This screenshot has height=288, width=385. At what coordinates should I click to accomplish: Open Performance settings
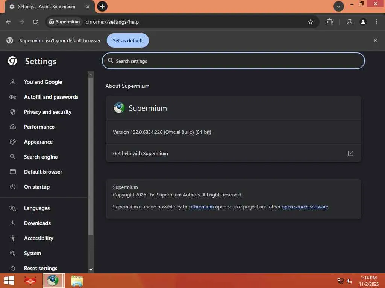[39, 127]
